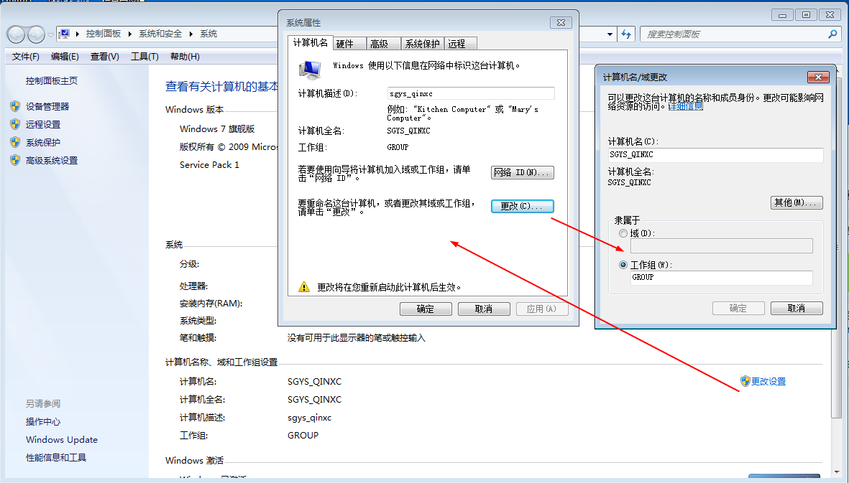Screen dimensions: 849x483
Task: Open the Tools menu
Action: (144, 57)
